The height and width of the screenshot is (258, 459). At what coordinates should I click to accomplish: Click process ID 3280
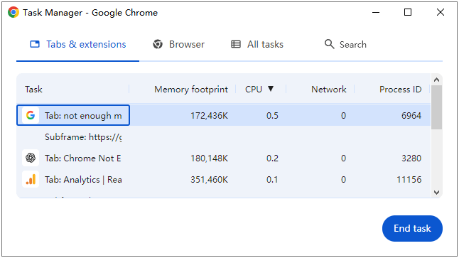pos(411,158)
